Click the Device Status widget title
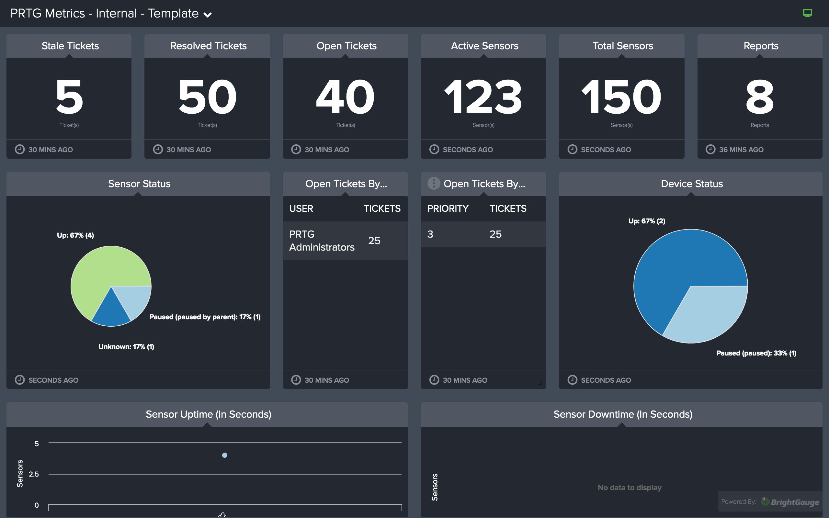 tap(692, 184)
